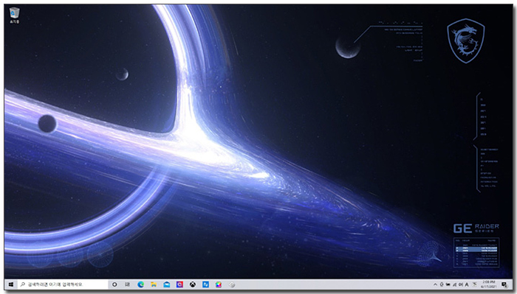Show hidden system tray icons
This screenshot has height=294, width=517.
pos(435,284)
